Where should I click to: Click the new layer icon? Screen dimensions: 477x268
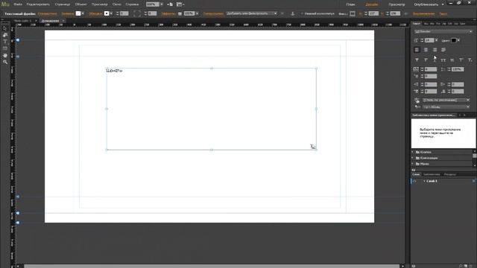466,266
